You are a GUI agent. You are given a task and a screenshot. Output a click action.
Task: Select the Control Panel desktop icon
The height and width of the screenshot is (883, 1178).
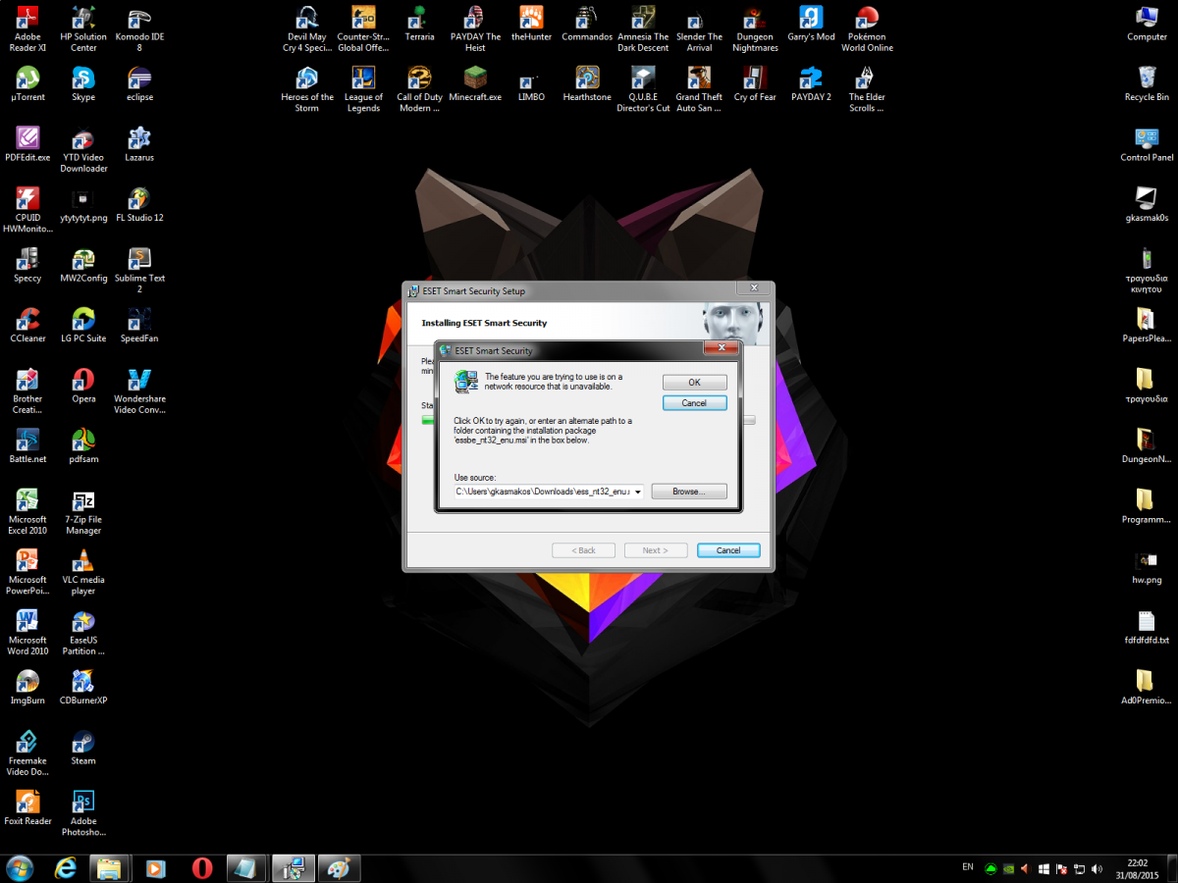(1147, 144)
